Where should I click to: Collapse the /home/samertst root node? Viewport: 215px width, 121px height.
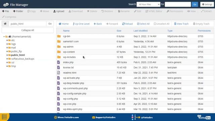(4, 37)
